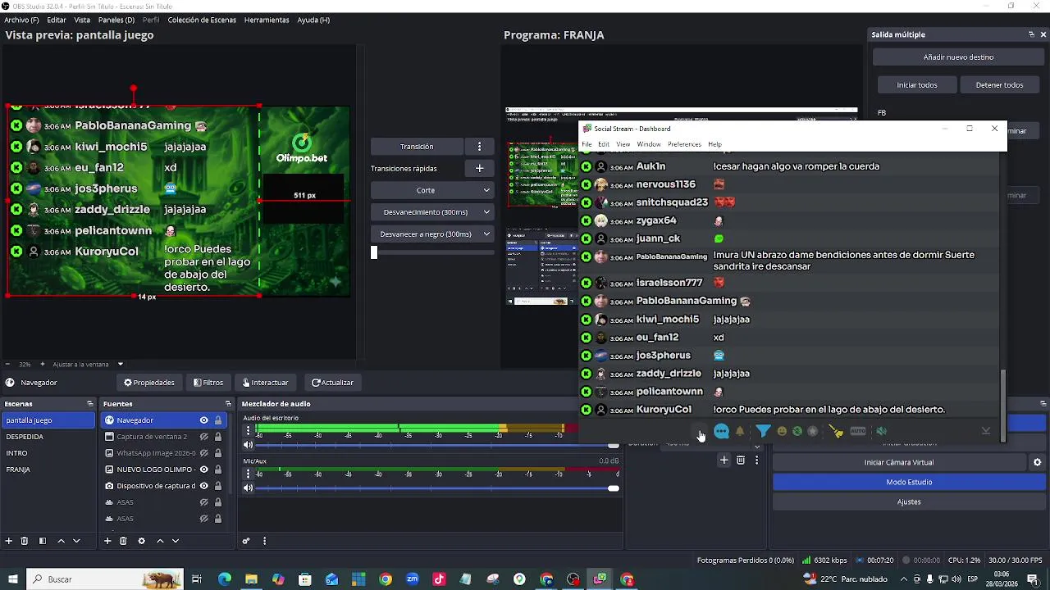Remove the selected source with the trash icon

[123, 541]
